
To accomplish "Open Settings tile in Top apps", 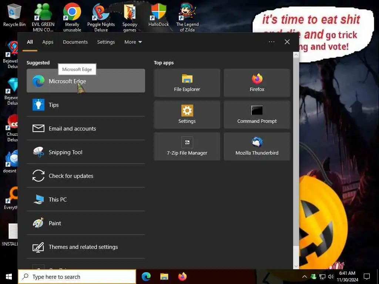I will [187, 115].
